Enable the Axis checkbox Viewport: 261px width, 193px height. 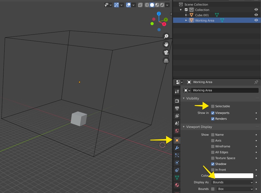point(213,141)
